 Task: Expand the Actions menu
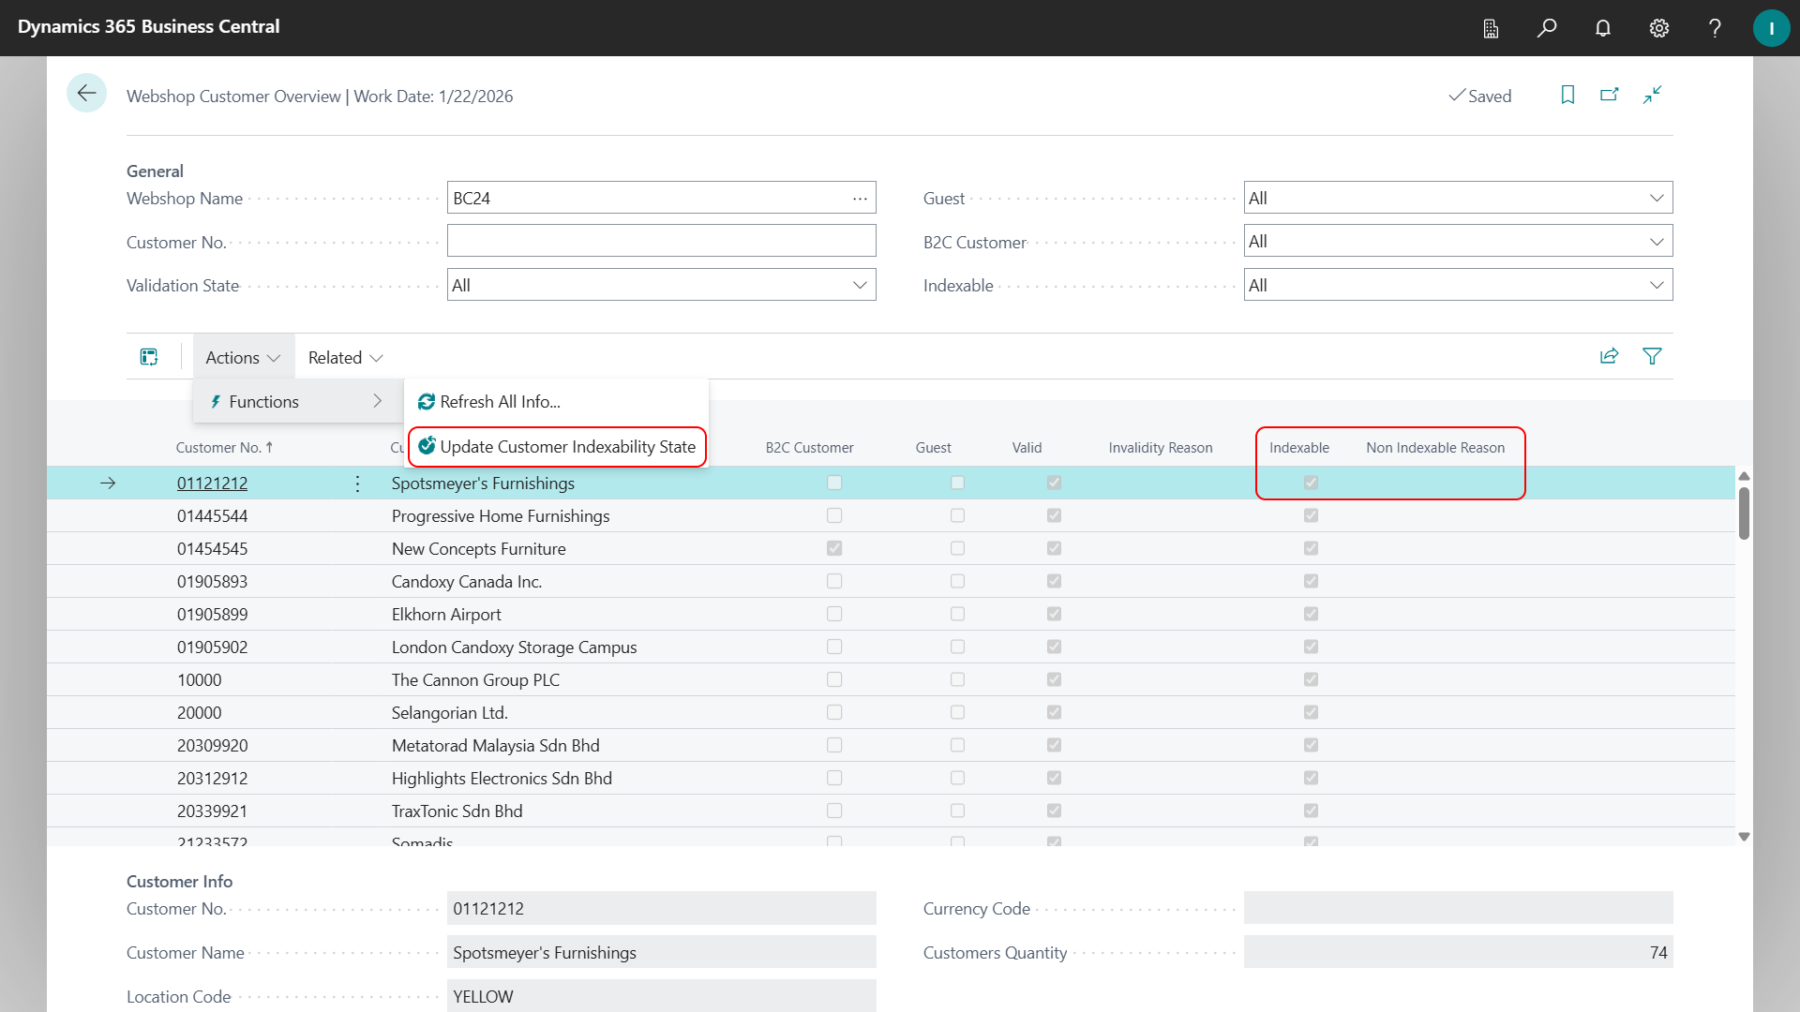[243, 357]
